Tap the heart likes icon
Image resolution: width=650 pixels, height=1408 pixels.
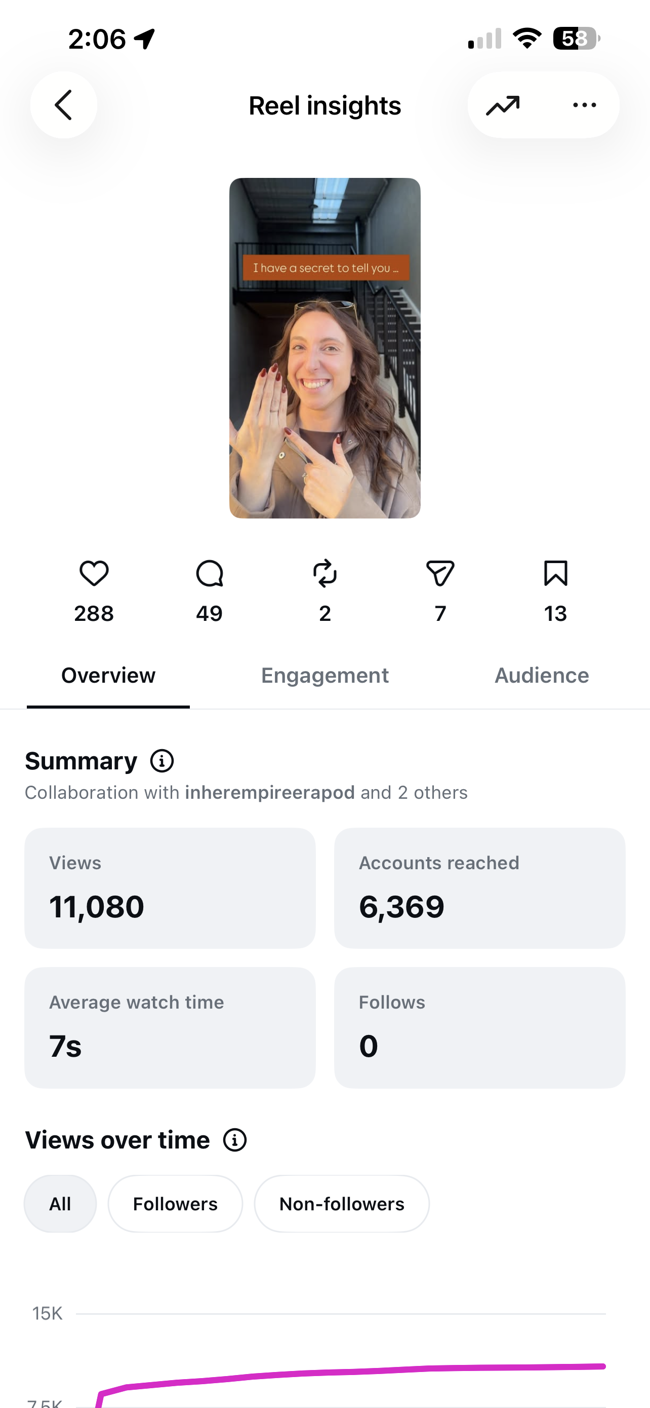(x=94, y=573)
